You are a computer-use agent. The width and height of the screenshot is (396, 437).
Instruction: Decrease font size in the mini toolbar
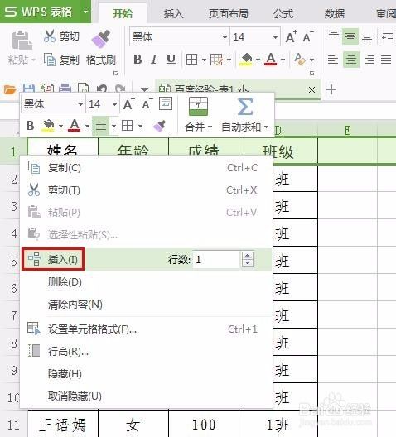147,104
